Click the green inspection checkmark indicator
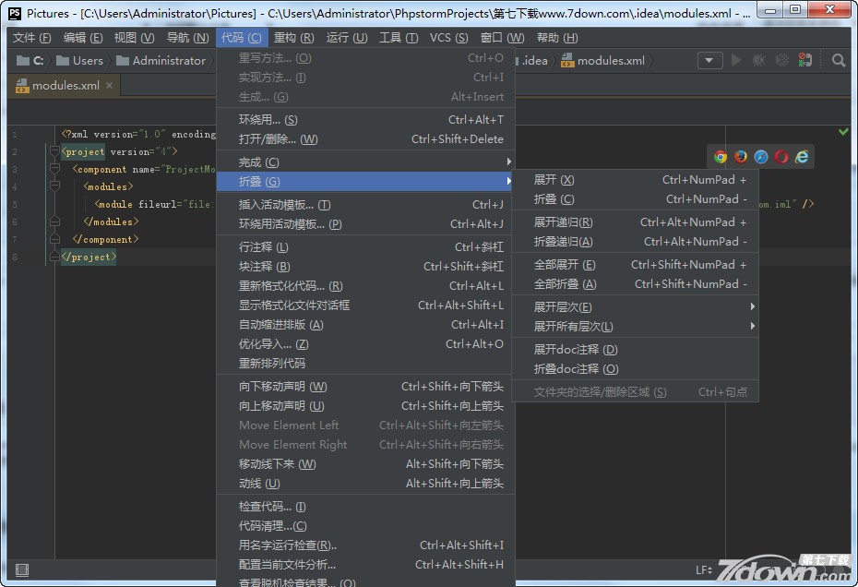 coord(843,133)
